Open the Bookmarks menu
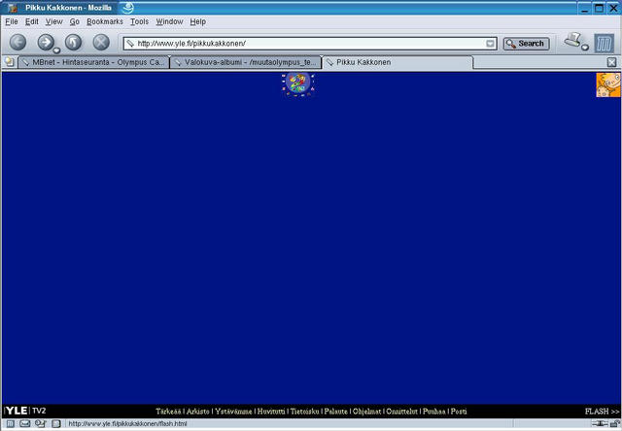This screenshot has height=431, width=622. coord(105,21)
